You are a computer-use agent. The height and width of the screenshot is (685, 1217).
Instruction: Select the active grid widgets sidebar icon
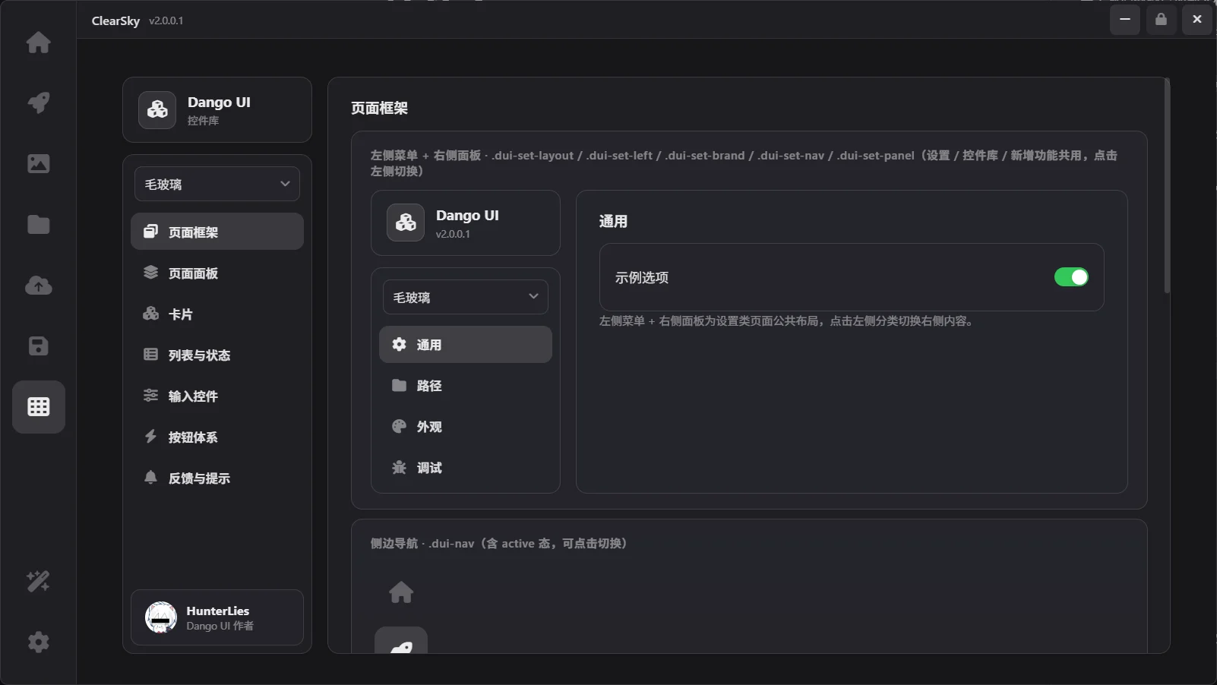click(x=39, y=407)
